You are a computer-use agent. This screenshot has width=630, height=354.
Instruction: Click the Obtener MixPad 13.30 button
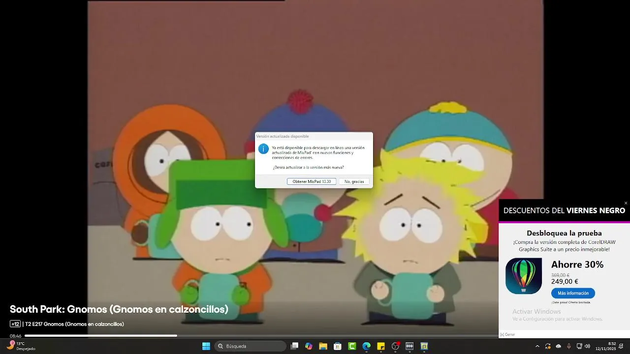(312, 181)
